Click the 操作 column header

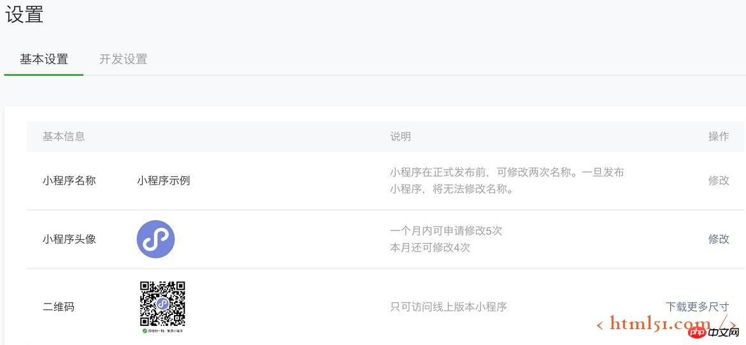(719, 136)
